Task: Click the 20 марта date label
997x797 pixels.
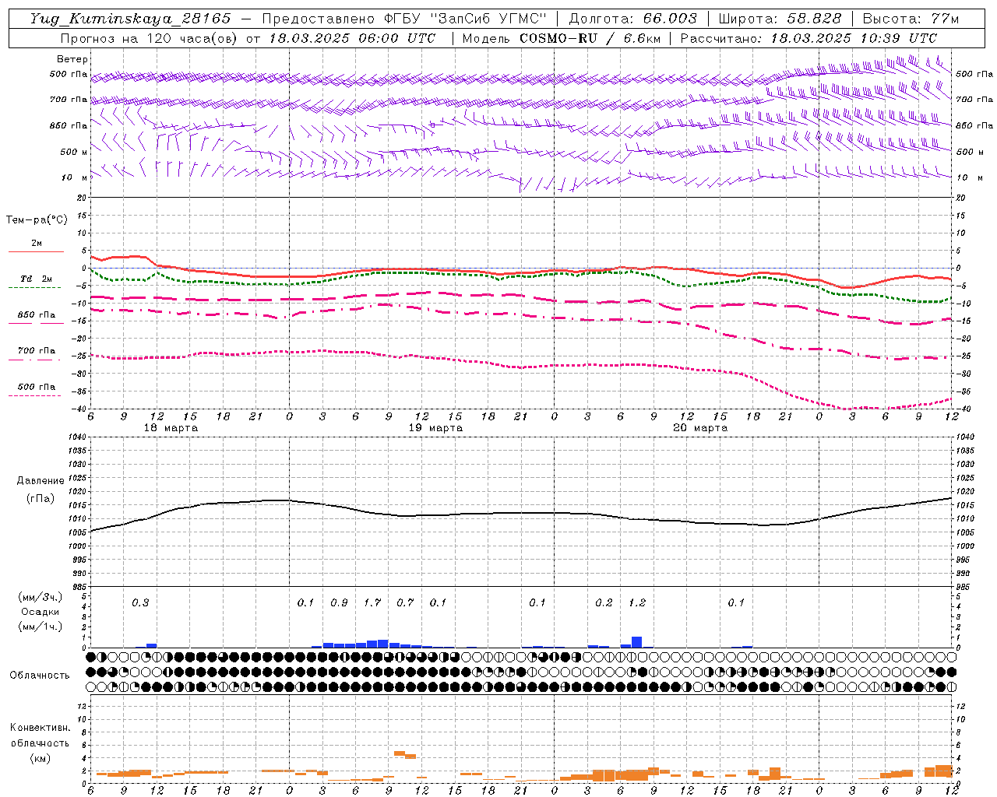Action: click(700, 428)
